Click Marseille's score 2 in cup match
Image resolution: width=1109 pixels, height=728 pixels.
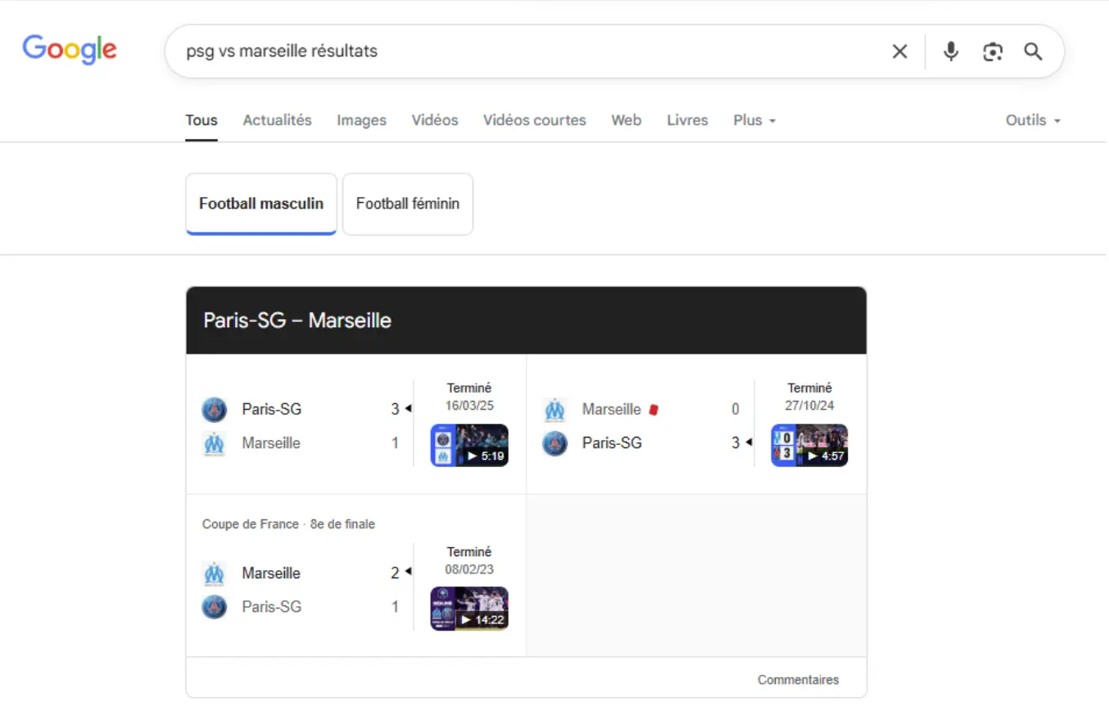395,573
